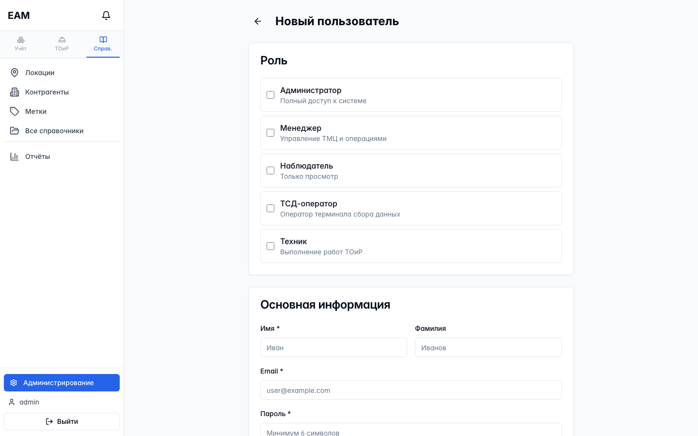Go back using the arrow icon
This screenshot has height=436, width=698.
(258, 21)
